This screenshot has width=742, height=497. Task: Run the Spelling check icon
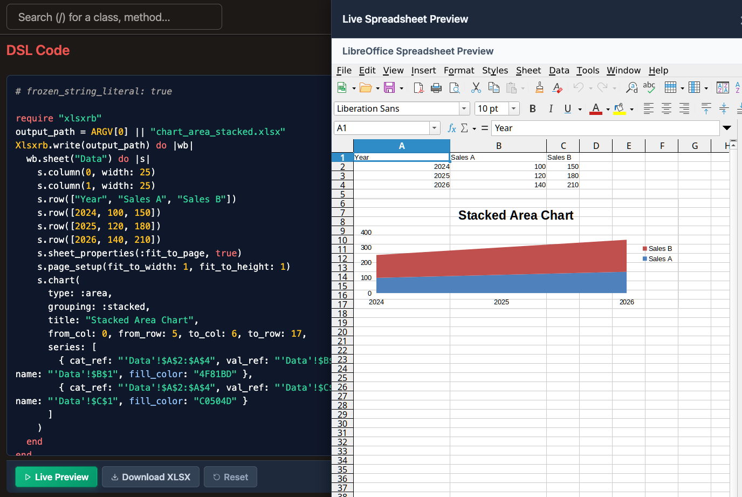coord(649,87)
